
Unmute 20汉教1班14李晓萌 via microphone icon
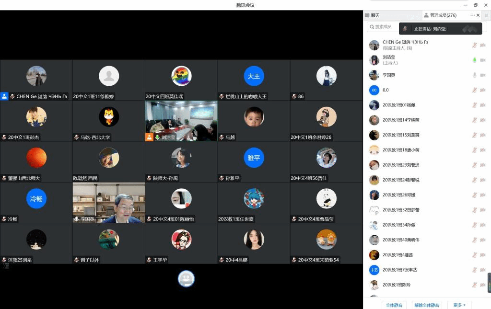point(474,120)
